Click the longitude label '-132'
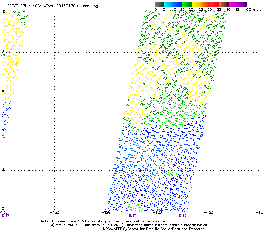 (54, 213)
